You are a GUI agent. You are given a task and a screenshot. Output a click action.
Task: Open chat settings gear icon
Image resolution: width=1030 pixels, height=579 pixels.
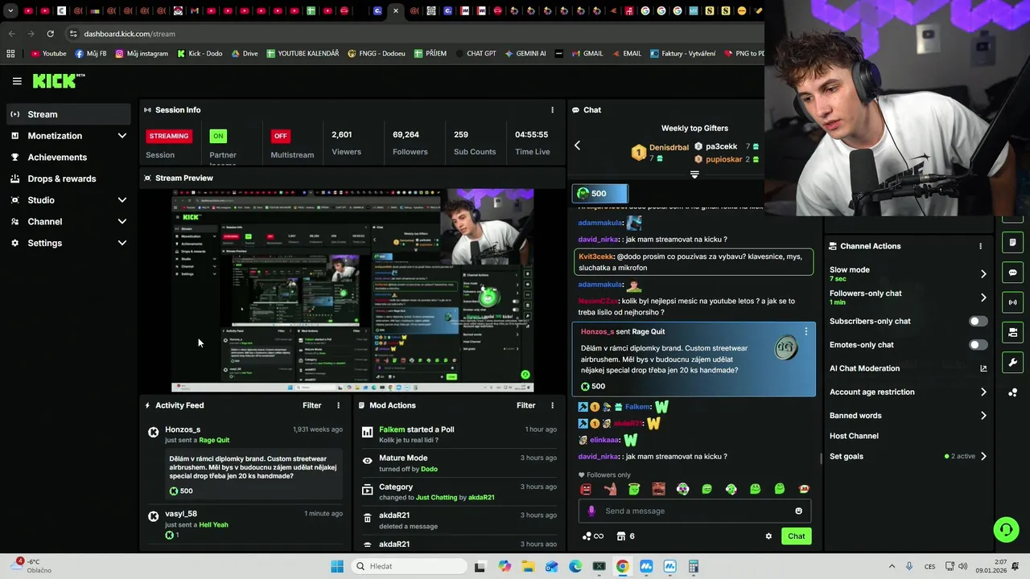coord(768,536)
